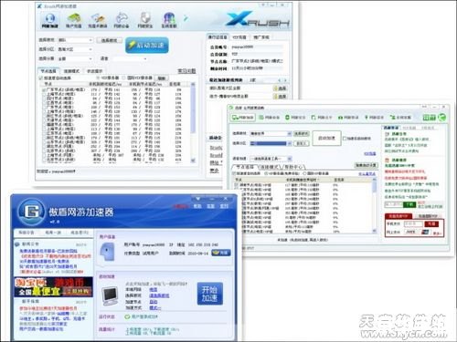This screenshot has width=457, height=342.
Task: Open the voice dropdown in XRush
Action: pyautogui.click(x=130, y=58)
